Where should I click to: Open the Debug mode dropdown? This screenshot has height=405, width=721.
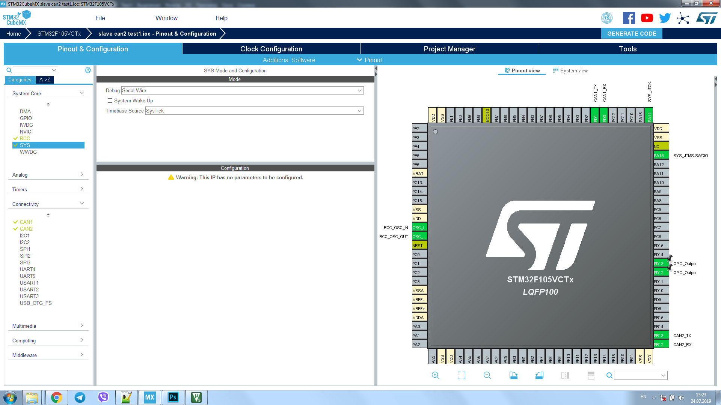click(x=242, y=90)
